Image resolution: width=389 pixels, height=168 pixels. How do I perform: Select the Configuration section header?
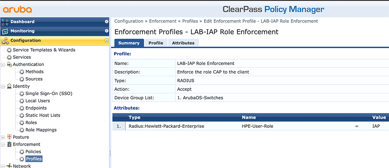tap(55, 41)
